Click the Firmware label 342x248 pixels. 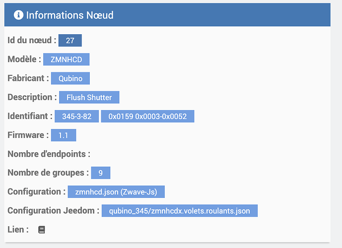click(28, 135)
